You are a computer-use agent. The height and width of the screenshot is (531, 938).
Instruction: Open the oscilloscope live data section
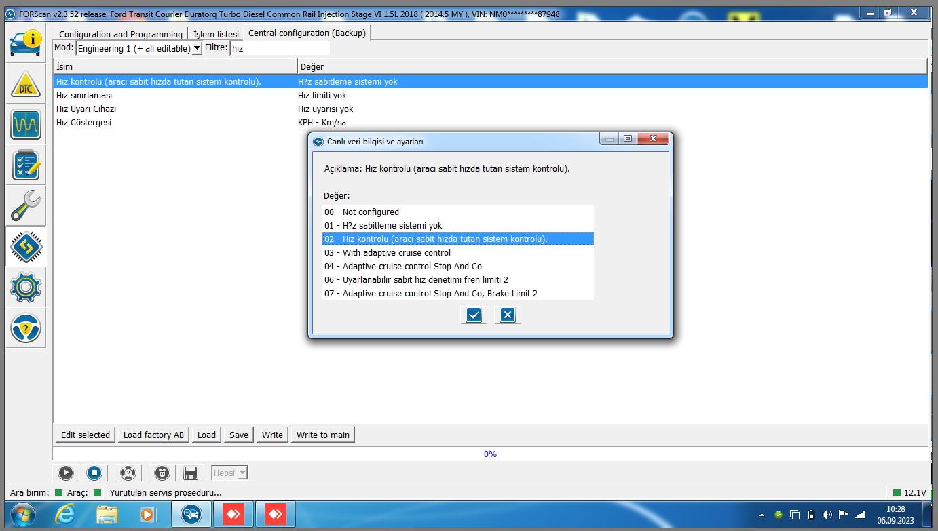pos(26,125)
